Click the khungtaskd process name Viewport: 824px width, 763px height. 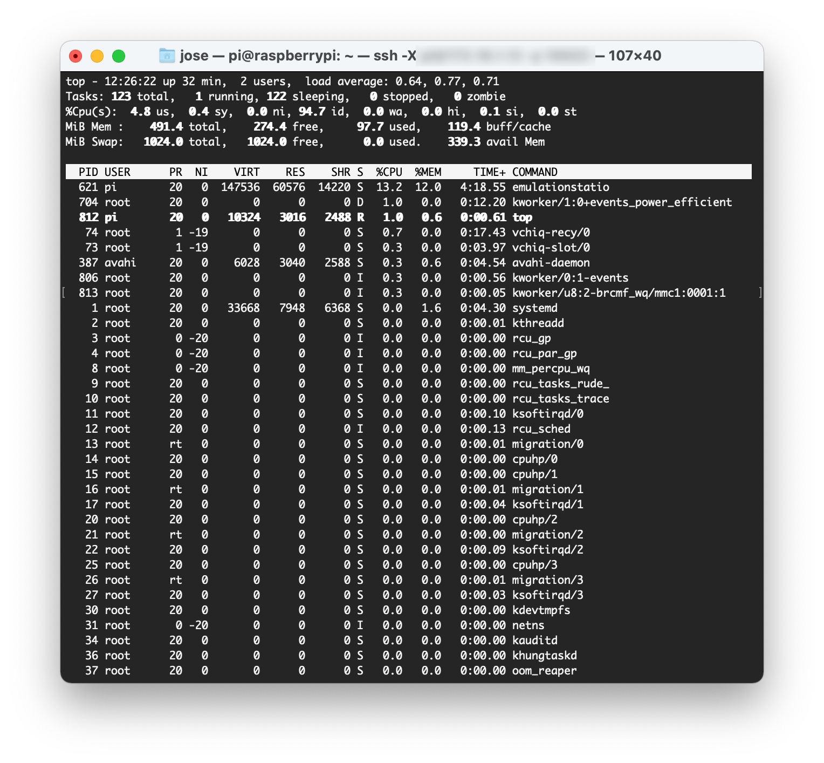coord(545,656)
